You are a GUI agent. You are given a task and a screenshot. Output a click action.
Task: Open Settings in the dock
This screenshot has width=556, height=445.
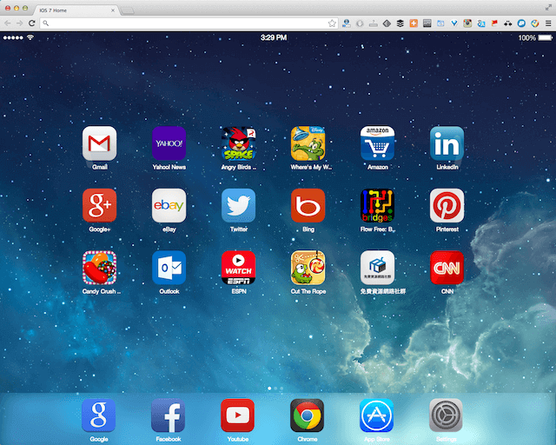point(446,415)
